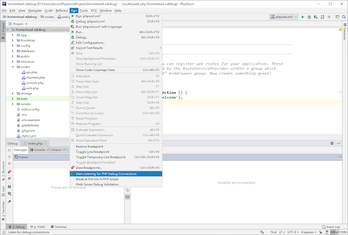Toggle the glasses watches icon in Variables panel

pos(127,196)
